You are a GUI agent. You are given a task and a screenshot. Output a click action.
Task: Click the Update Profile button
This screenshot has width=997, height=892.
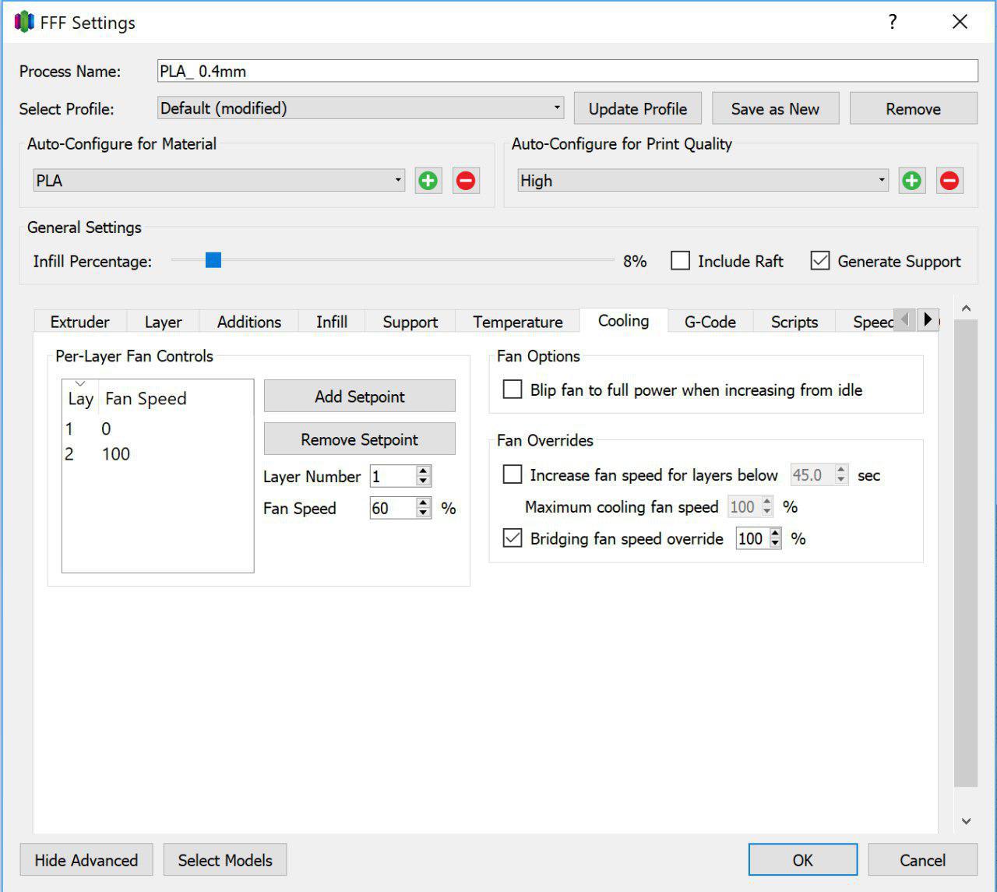638,108
